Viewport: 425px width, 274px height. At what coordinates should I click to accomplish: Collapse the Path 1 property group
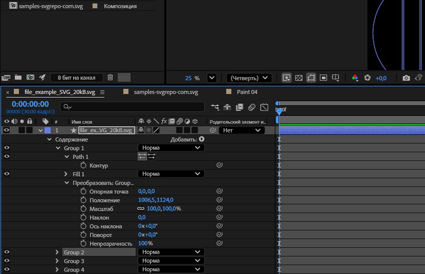point(67,157)
